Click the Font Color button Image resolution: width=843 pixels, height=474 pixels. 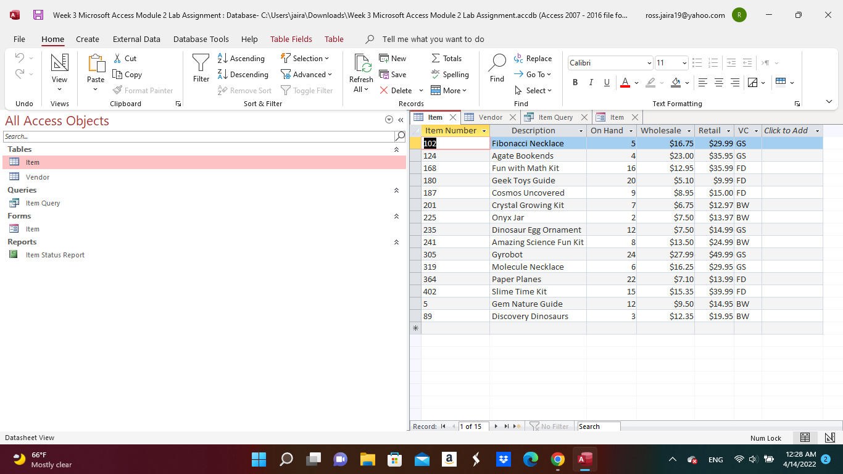[x=625, y=82]
